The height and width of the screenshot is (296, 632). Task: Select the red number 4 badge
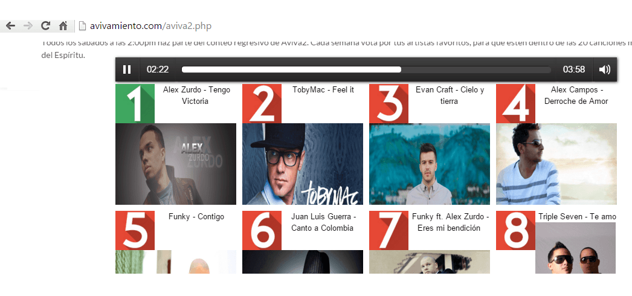pos(516,103)
